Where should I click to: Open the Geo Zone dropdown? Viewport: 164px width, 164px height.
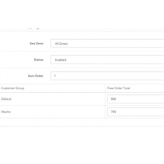[107, 43]
